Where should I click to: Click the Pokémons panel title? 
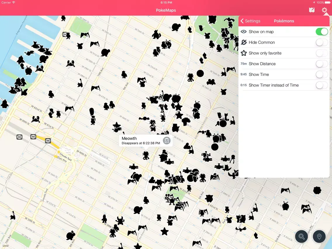click(284, 21)
